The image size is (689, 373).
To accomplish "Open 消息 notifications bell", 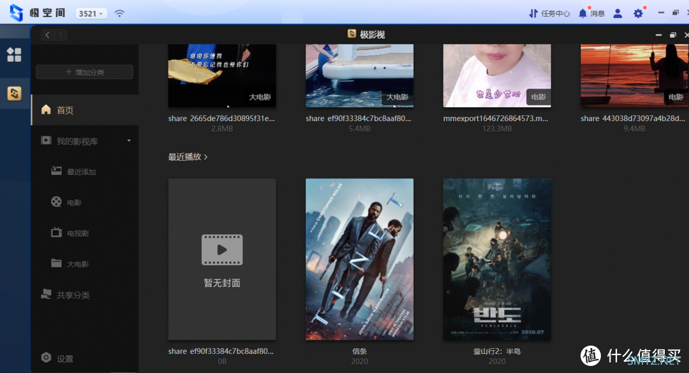I will 591,13.
